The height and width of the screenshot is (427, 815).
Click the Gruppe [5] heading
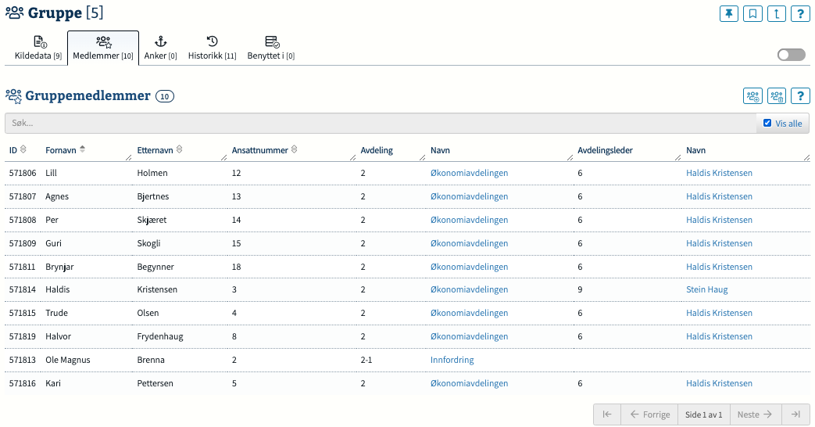[x=66, y=13]
